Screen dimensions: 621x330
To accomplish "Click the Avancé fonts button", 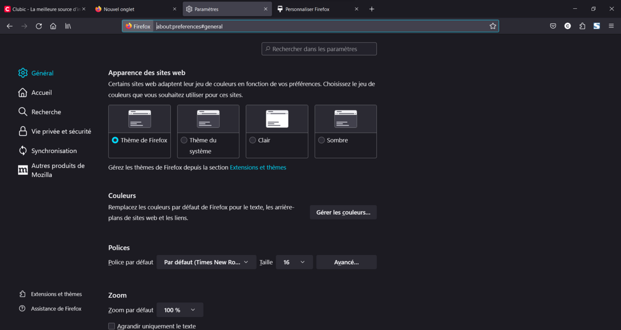I will coord(346,262).
